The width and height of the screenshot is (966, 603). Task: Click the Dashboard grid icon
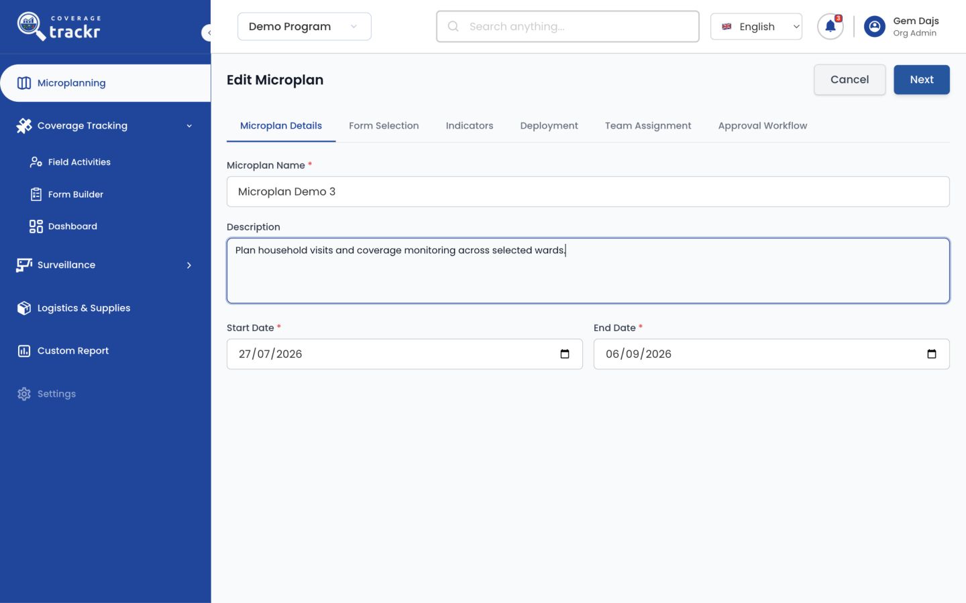pyautogui.click(x=36, y=226)
